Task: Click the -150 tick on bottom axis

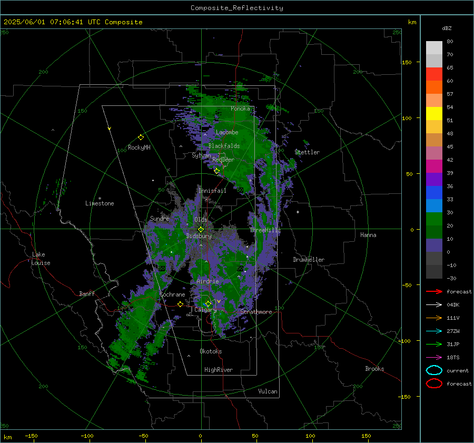Action: click(31, 436)
